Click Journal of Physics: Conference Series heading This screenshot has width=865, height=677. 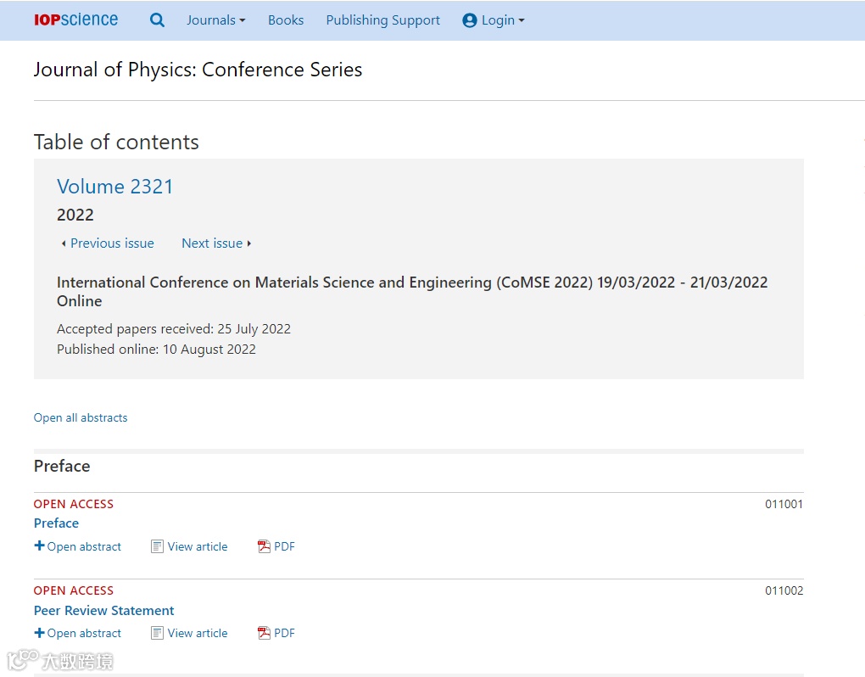tap(198, 70)
